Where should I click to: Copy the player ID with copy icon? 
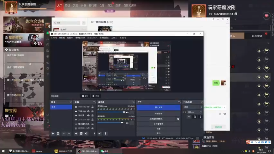236,14
